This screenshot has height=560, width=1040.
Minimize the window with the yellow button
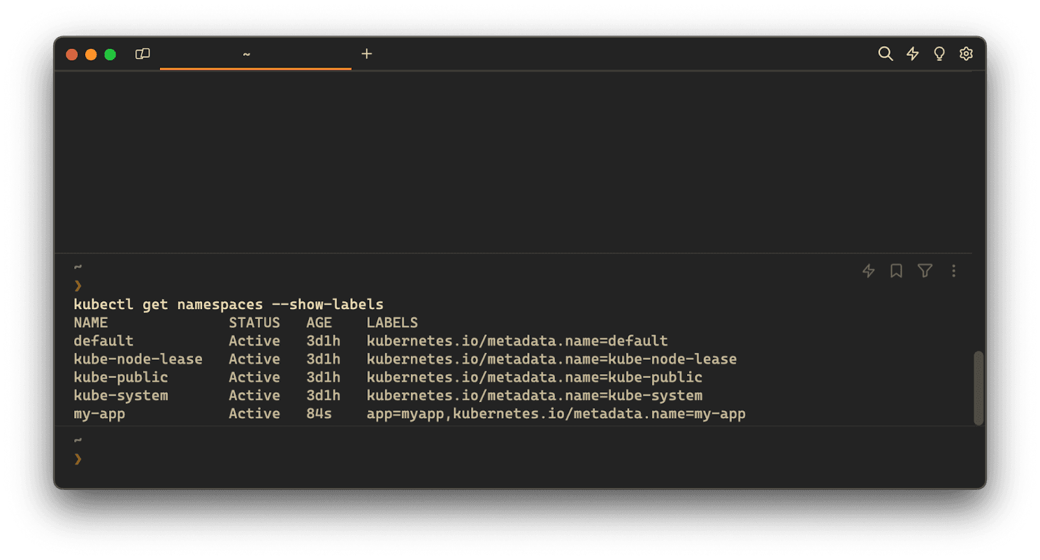pyautogui.click(x=91, y=55)
